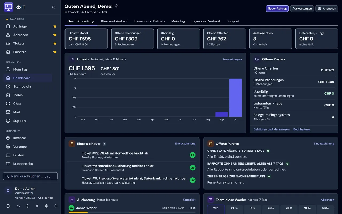Open the Buchhaltung link
Viewport: 342px width, 214px height.
(x=302, y=129)
